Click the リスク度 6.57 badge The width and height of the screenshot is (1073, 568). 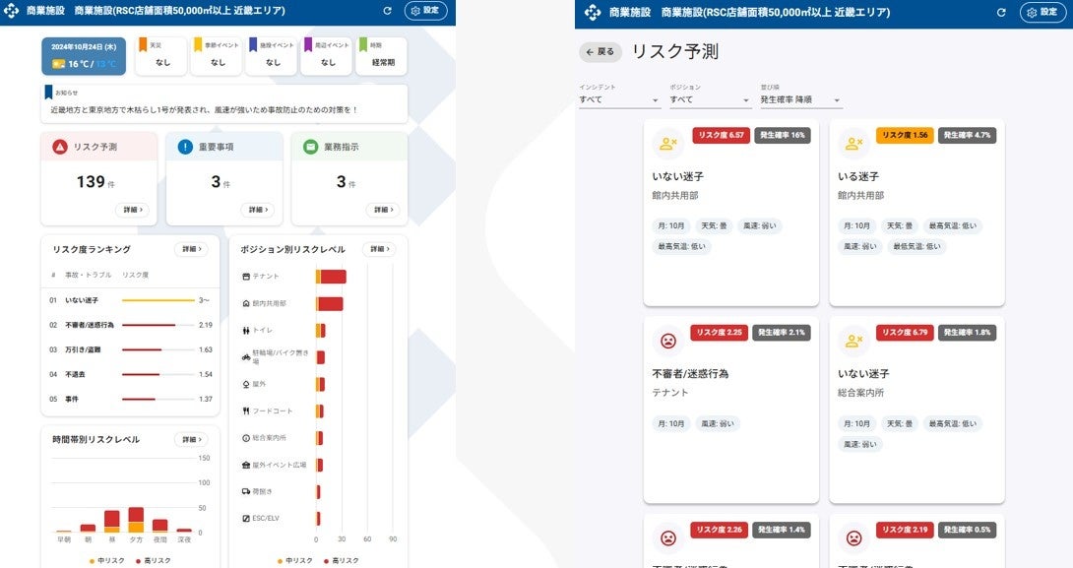coord(722,136)
